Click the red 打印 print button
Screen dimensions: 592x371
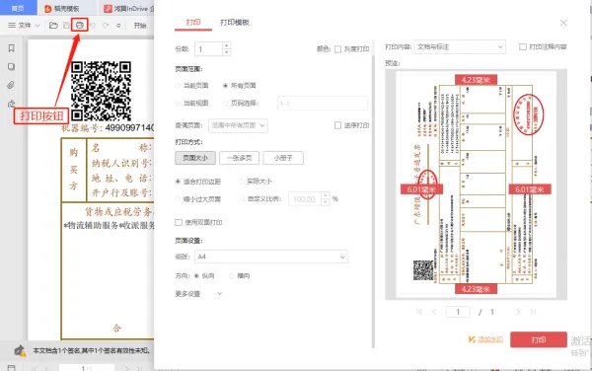539,339
